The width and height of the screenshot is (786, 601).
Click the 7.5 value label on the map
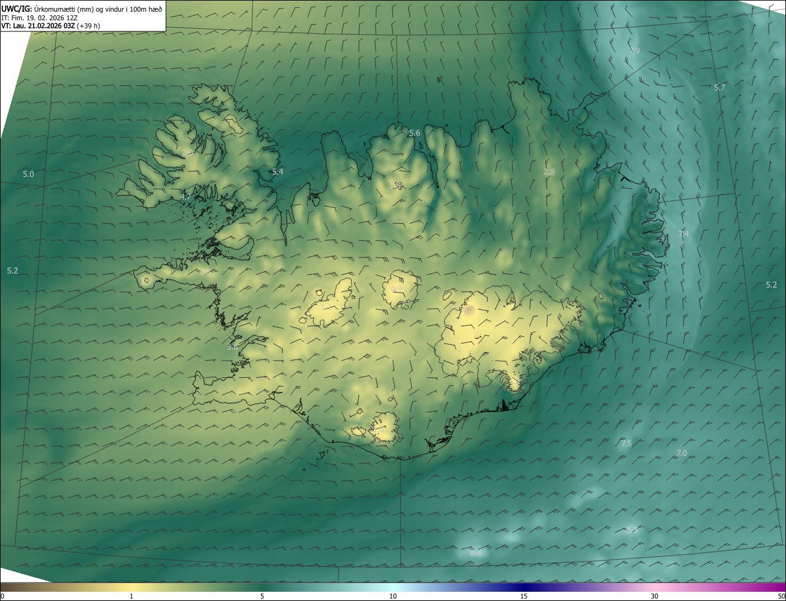[x=626, y=444]
